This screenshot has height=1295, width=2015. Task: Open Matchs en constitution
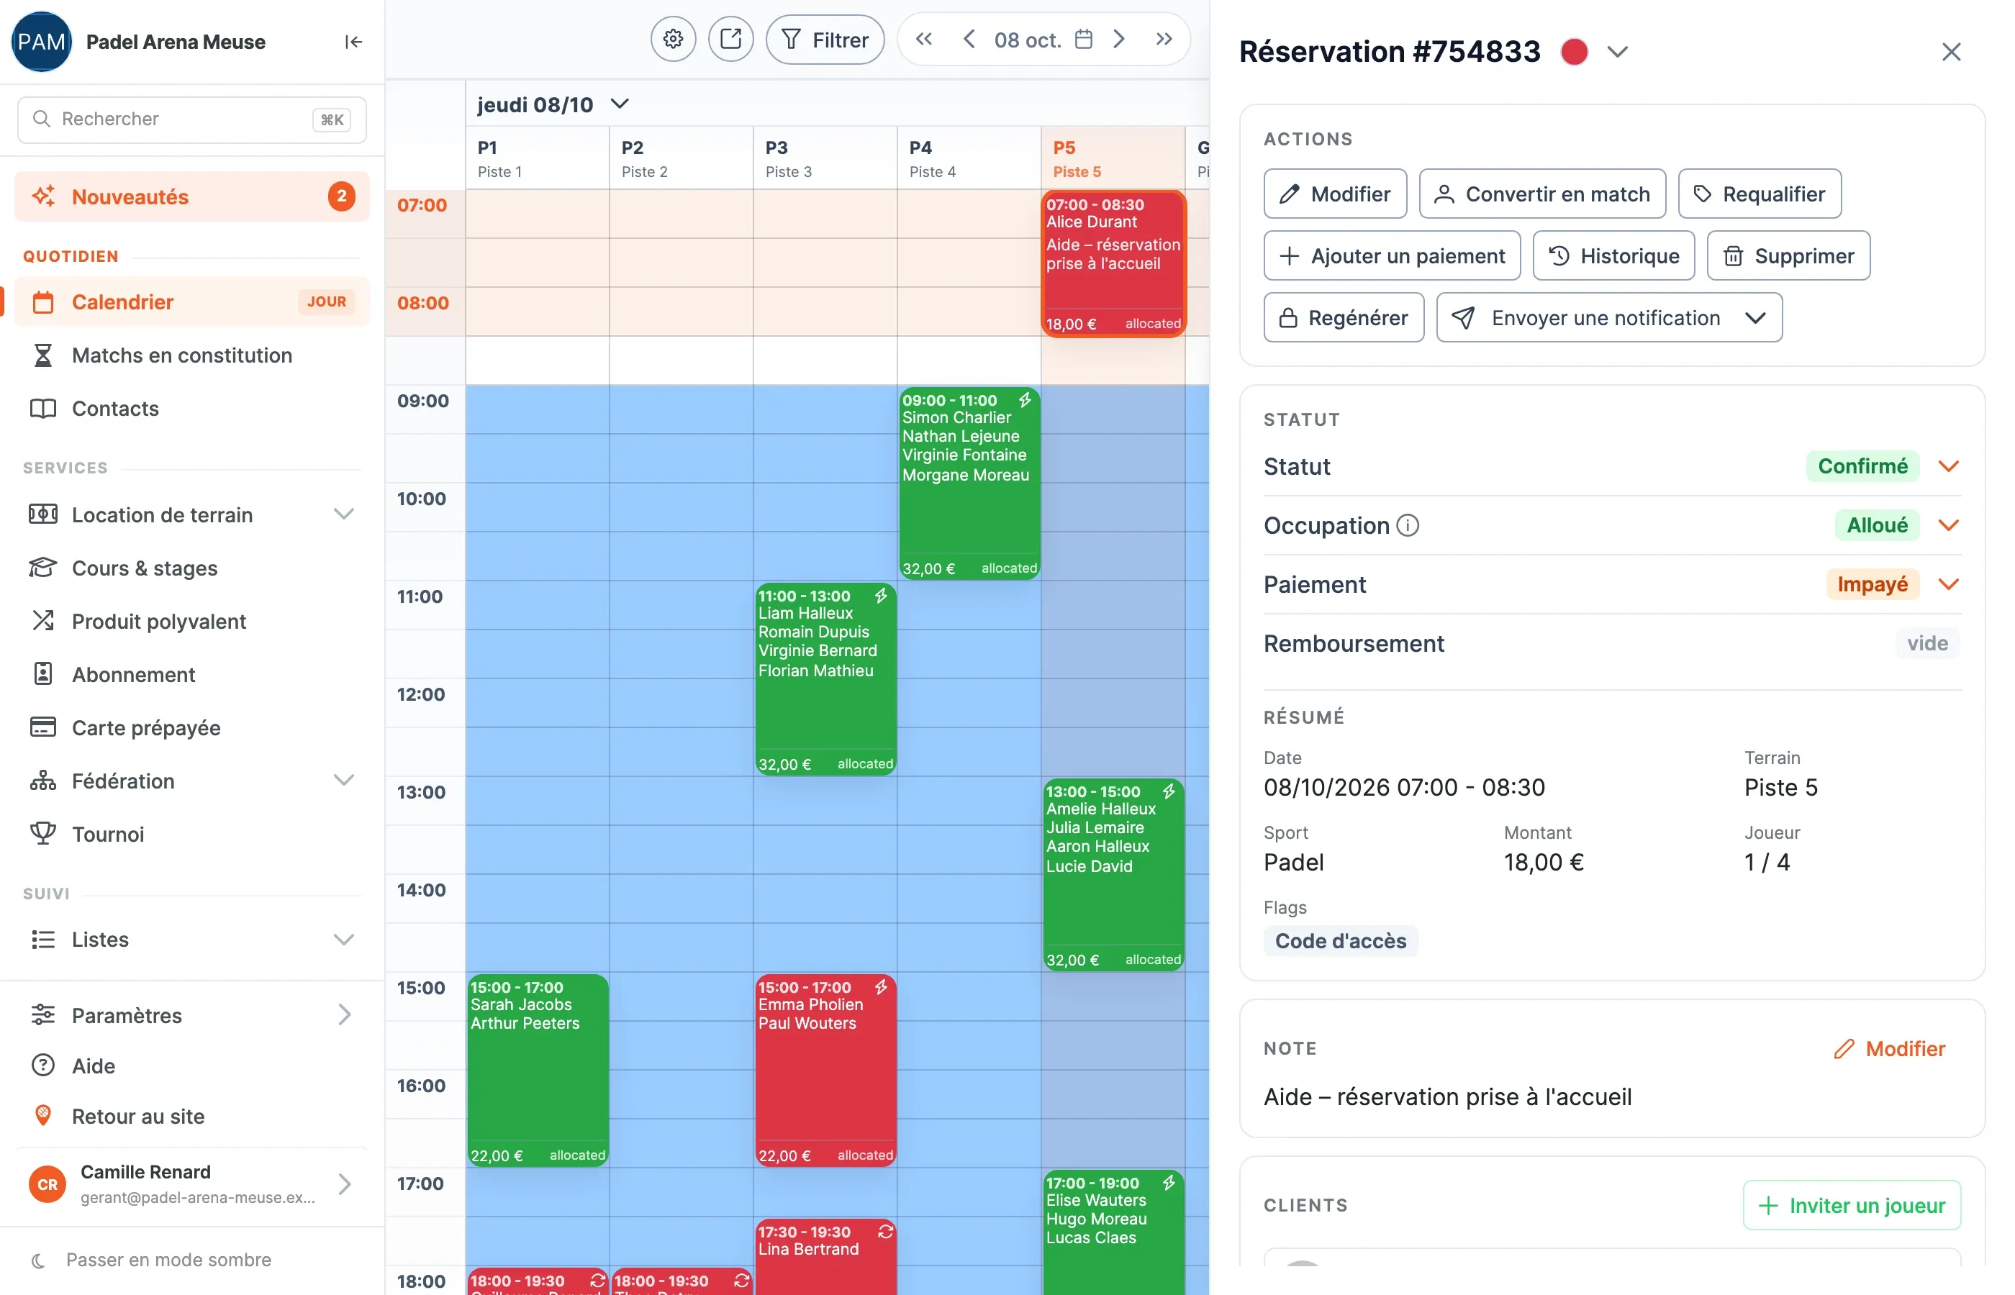click(x=191, y=355)
